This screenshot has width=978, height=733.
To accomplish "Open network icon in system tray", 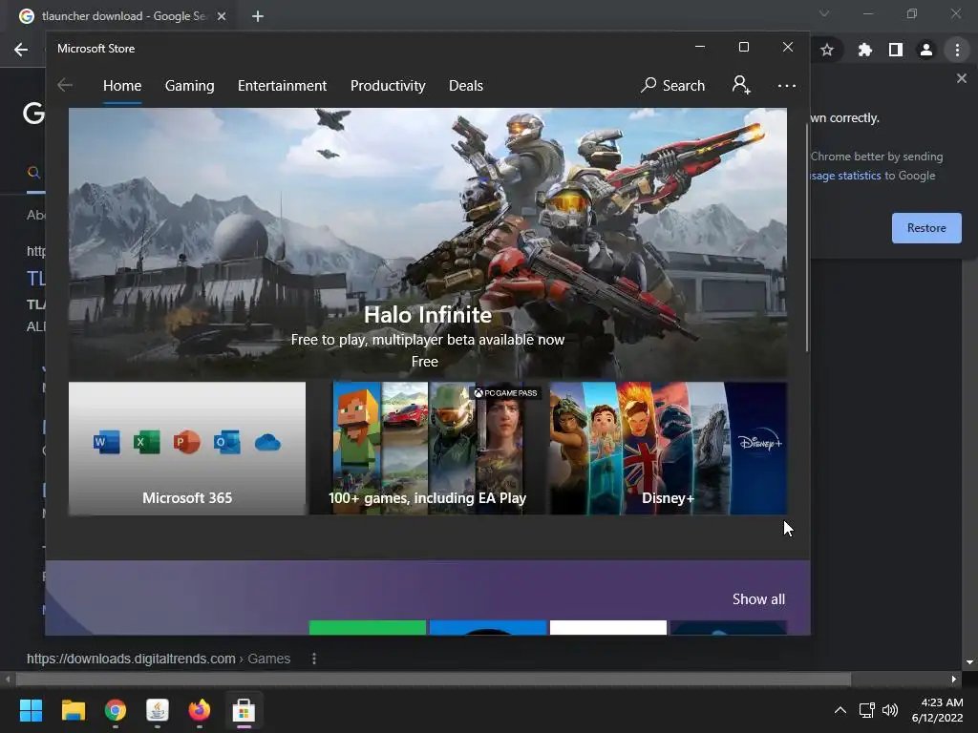I will point(866,710).
